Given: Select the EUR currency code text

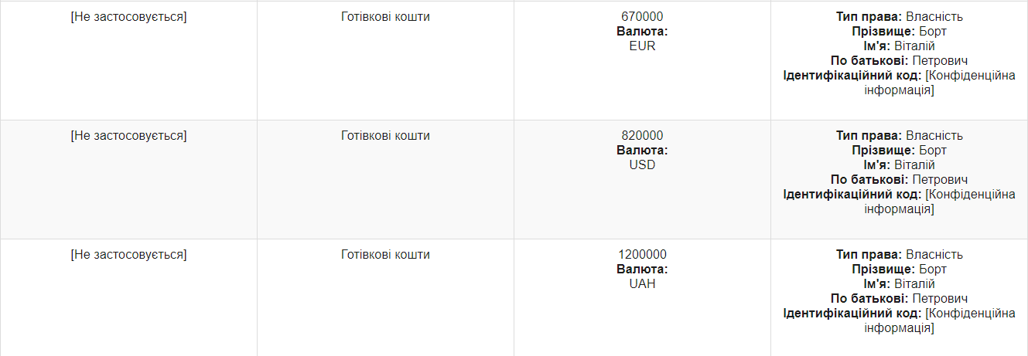Looking at the screenshot, I should 642,46.
